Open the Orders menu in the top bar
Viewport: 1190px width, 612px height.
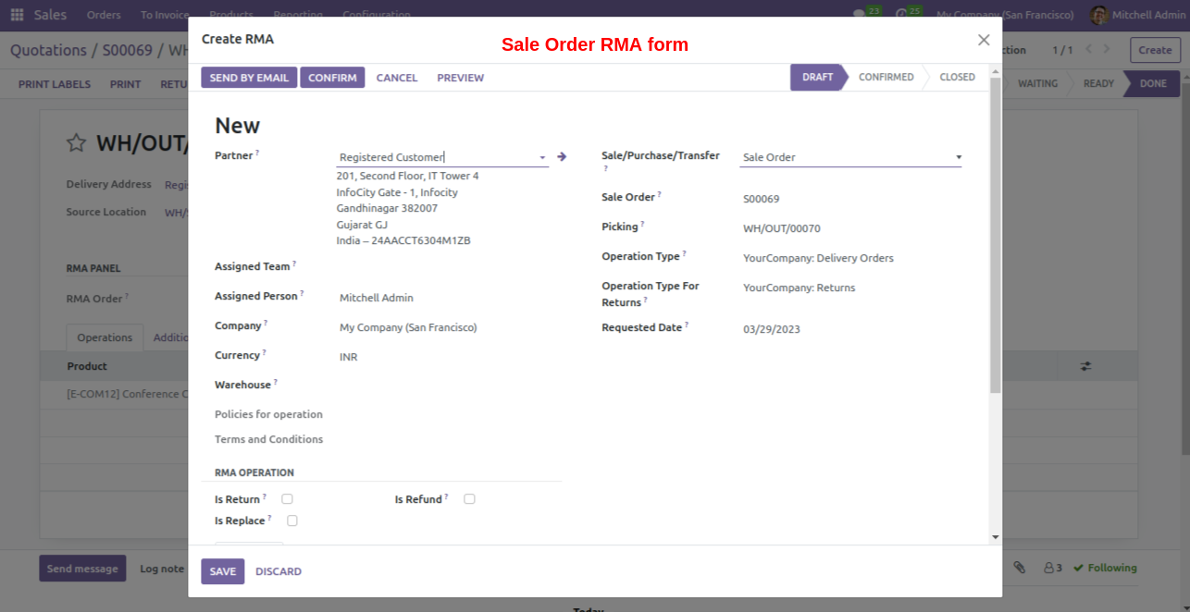click(104, 15)
